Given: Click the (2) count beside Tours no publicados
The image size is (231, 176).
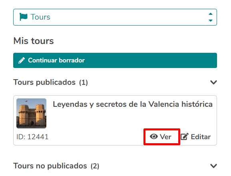Looking at the screenshot, I should (95, 166).
